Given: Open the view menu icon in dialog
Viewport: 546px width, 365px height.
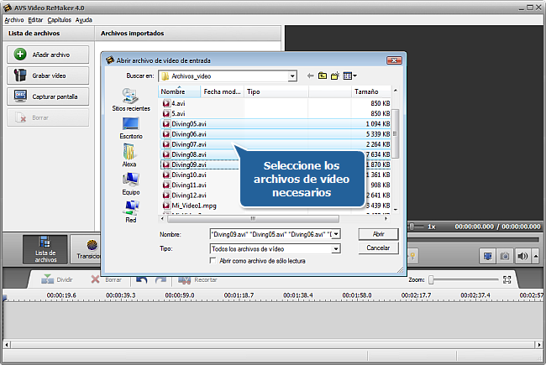Looking at the screenshot, I should [x=349, y=76].
